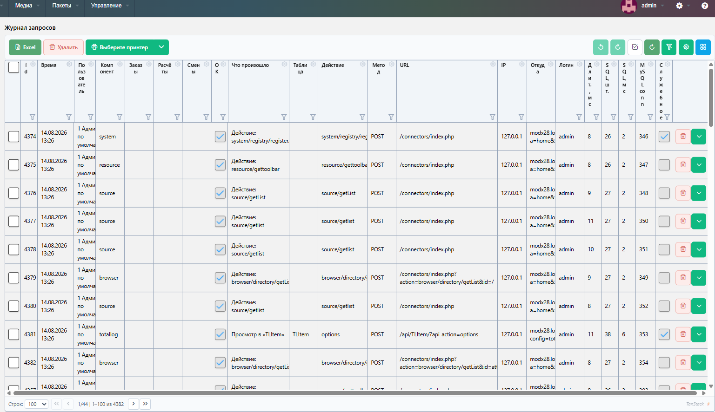715x412 pixels.
Task: Expand row 4378 with the green chevron
Action: click(699, 249)
